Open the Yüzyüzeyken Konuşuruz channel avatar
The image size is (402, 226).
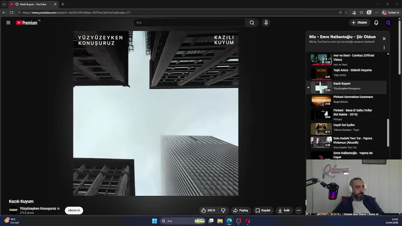pos(13,210)
